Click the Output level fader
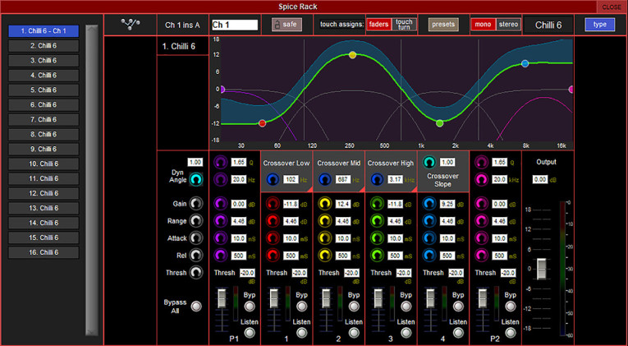 [x=542, y=269]
